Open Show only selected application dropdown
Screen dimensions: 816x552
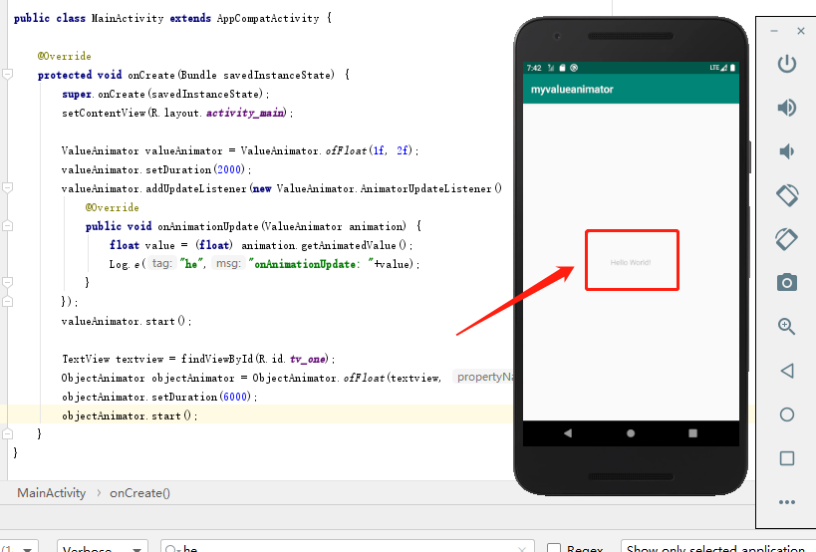718,547
